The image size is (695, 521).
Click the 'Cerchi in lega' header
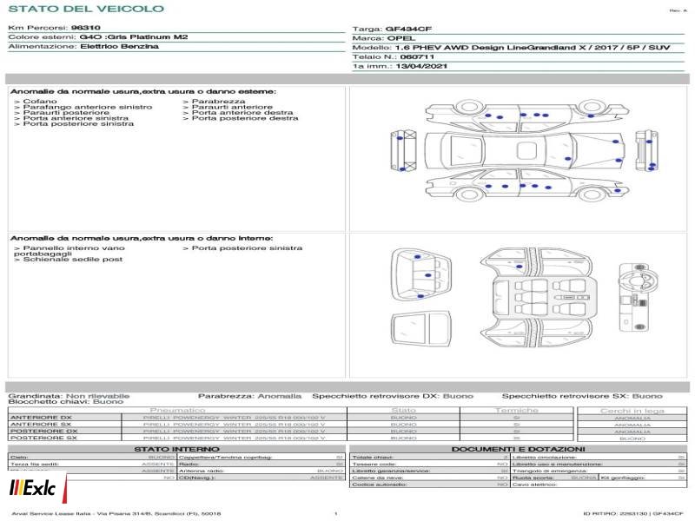[x=632, y=411]
